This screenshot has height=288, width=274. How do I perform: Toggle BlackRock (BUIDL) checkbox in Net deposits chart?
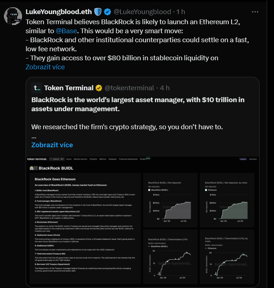tap(149, 189)
